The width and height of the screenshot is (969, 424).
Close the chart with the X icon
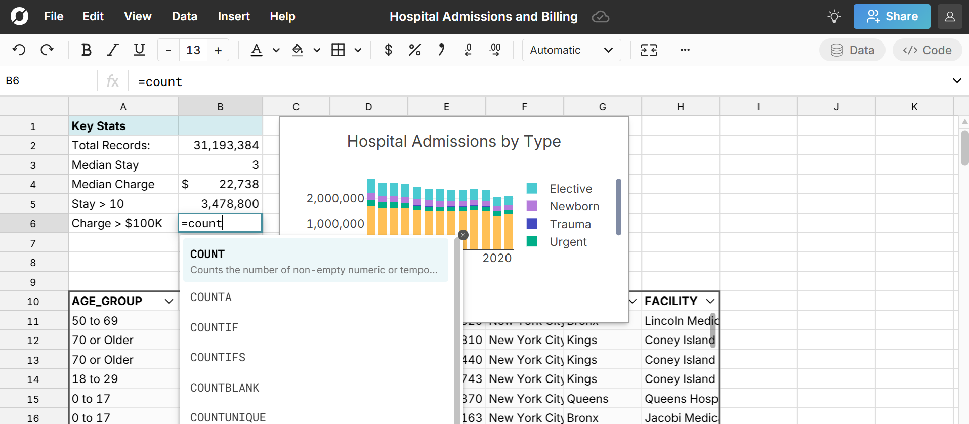[463, 235]
